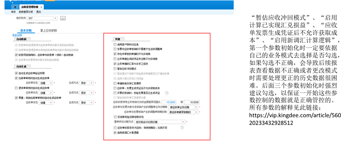Enable 应收单收款条件为空时保持到期日 checkbox
The width and height of the screenshot is (341, 147).
[115, 128]
